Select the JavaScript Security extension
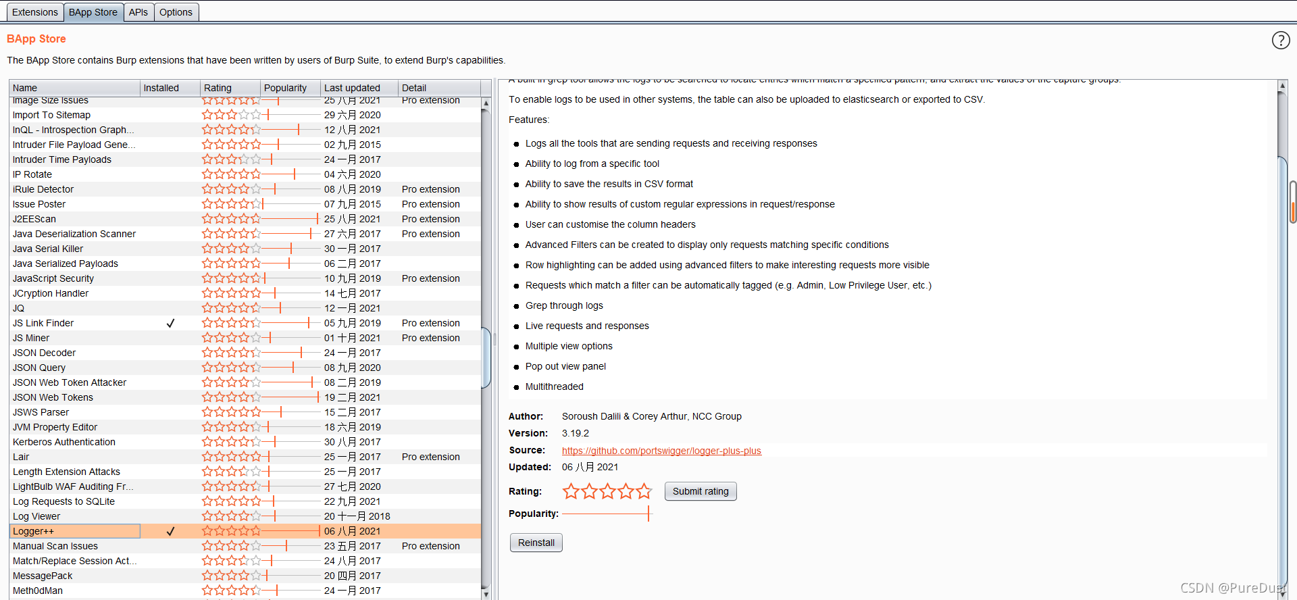Screen dimensions: 1297x600 point(246,278)
